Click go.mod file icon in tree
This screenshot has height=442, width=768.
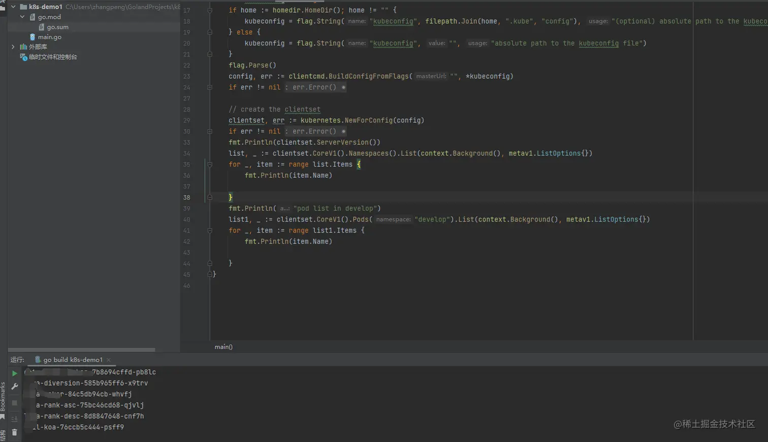[33, 17]
